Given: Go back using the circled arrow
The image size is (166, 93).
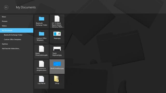Looking at the screenshot, I should 6,7.
